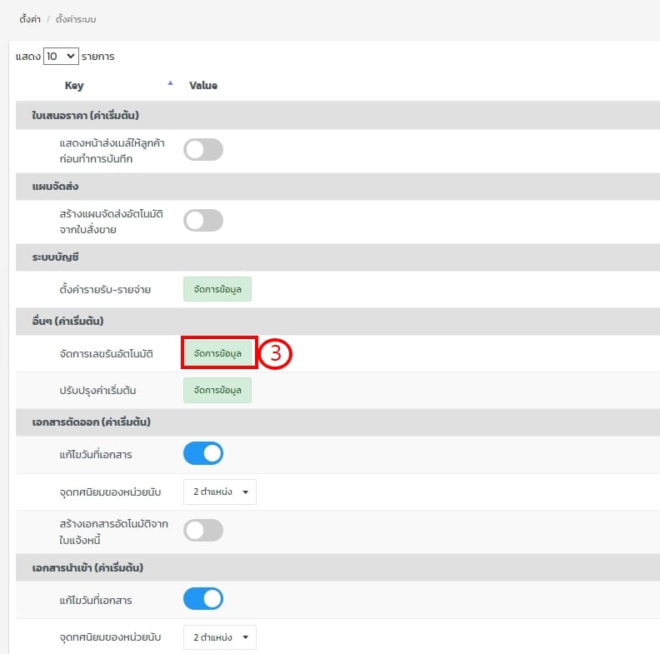Click the Value column header
660x654 pixels.
(203, 85)
